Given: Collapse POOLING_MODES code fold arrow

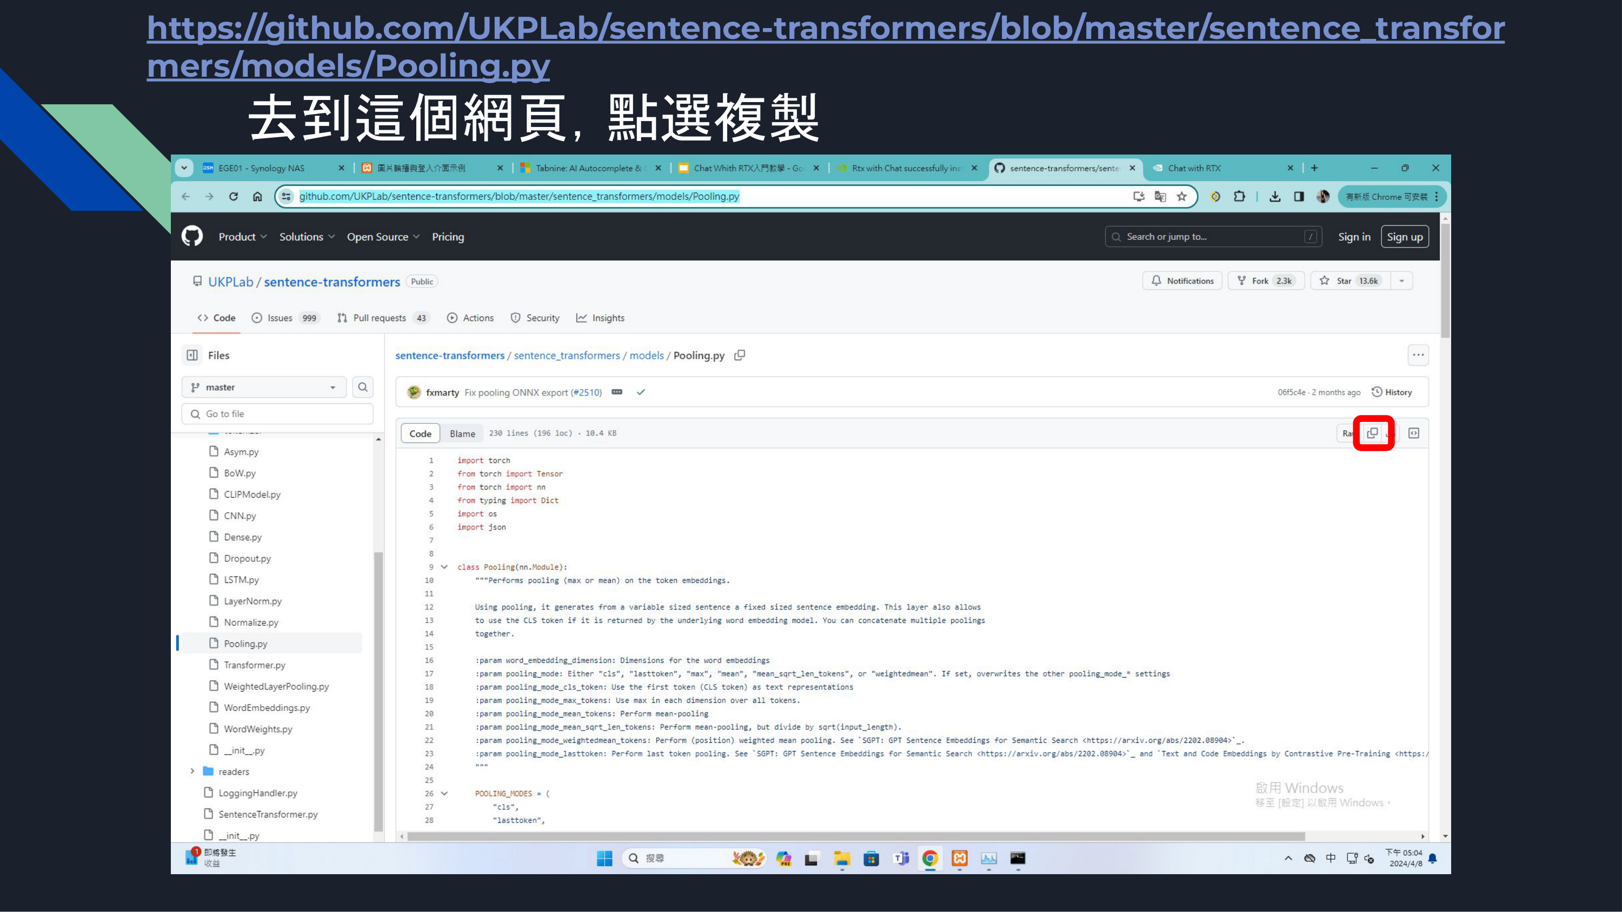Looking at the screenshot, I should coord(444,794).
